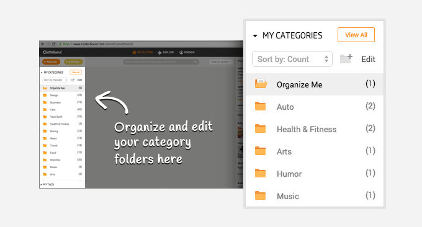Click the Humor folder icon
422x227 pixels.
tap(260, 173)
